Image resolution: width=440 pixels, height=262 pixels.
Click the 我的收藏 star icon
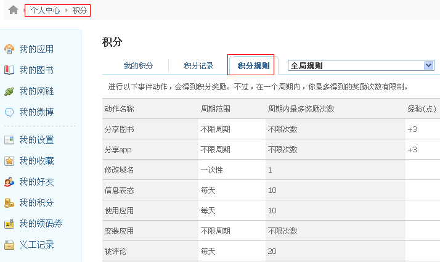[x=9, y=161]
